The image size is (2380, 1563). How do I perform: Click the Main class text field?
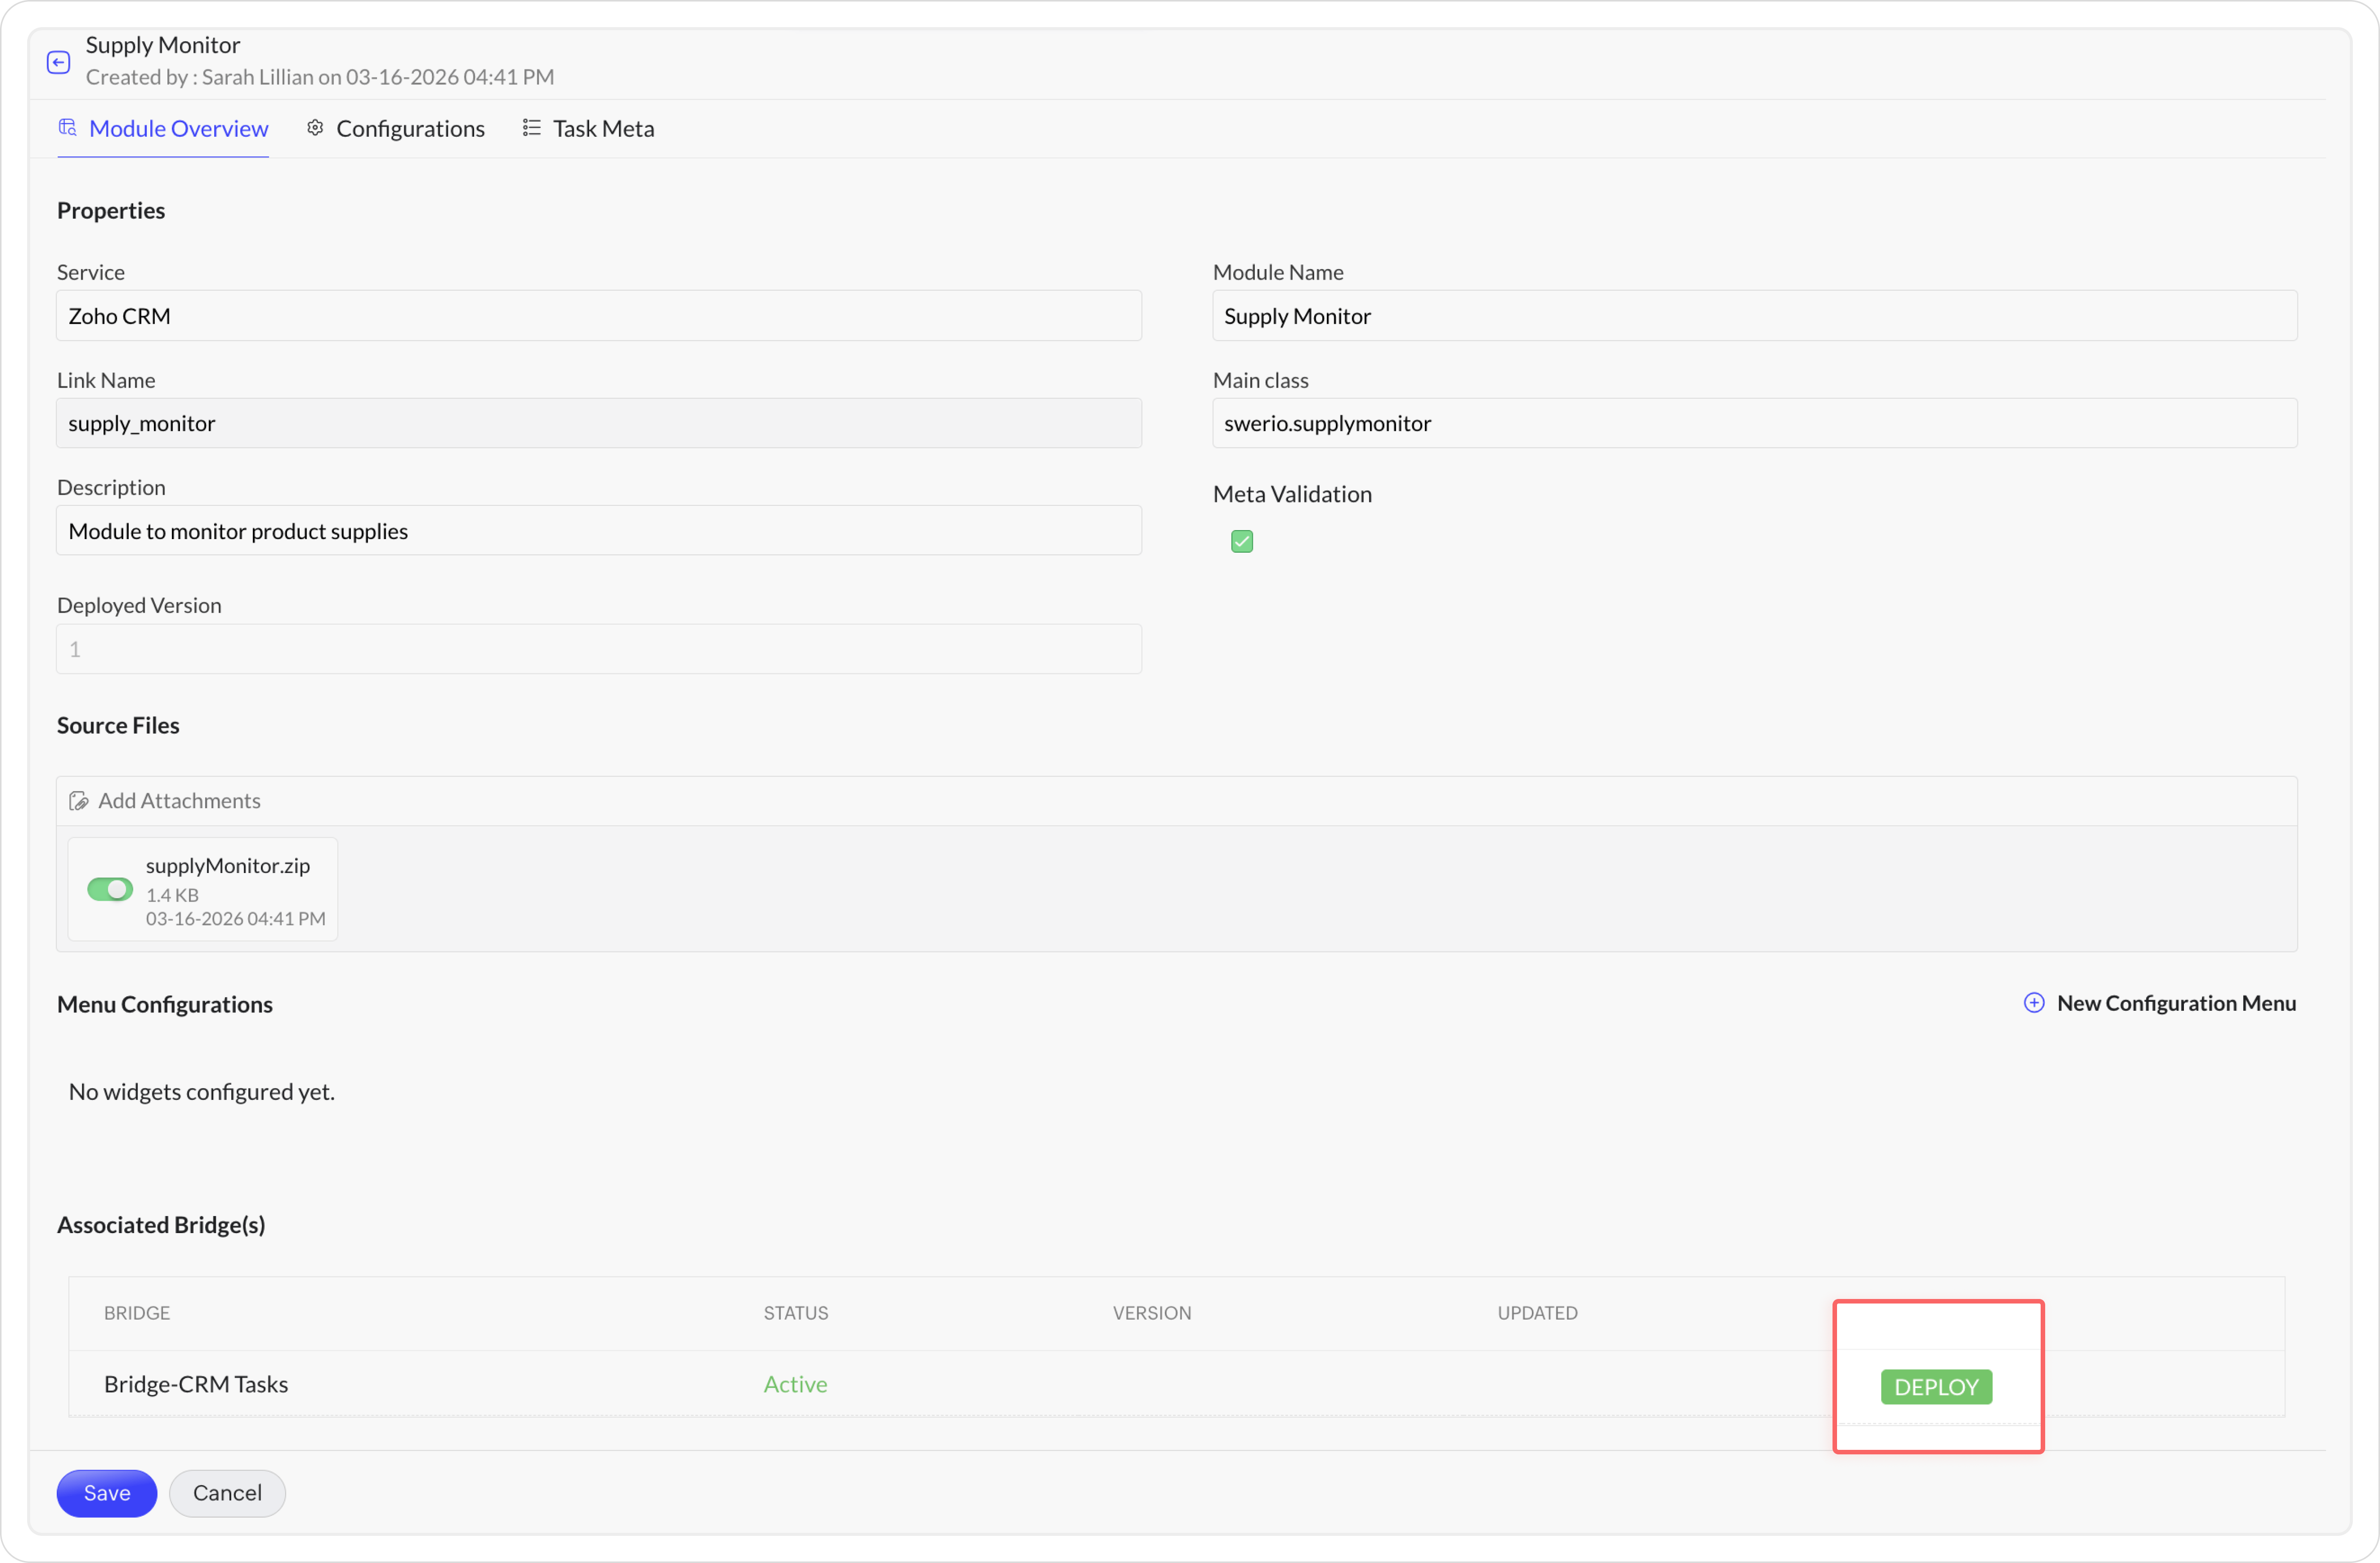point(1754,423)
